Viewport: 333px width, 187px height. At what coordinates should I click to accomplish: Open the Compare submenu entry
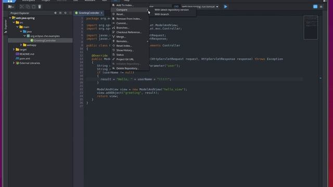coord(130,10)
